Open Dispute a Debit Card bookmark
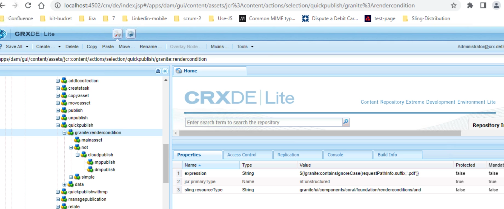The image size is (504, 209). 330,18
